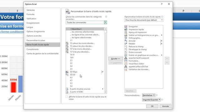Viewport: 200px width, 112px height.
Task: Click the Rétablir redo arrow icon
Action: click(126, 44)
